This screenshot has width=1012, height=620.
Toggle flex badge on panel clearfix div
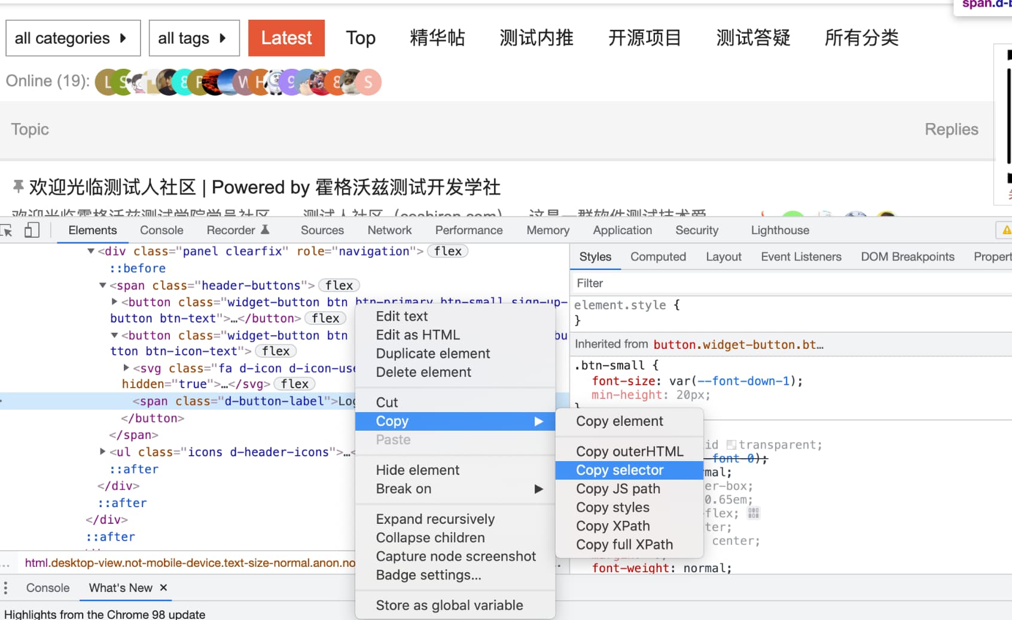tap(447, 251)
